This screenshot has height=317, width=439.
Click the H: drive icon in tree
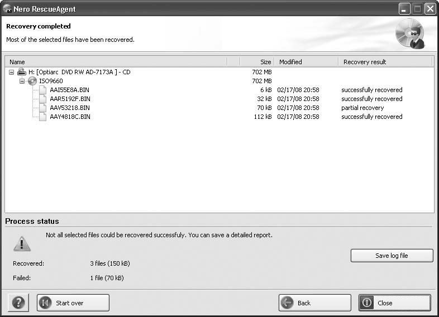[x=21, y=72]
